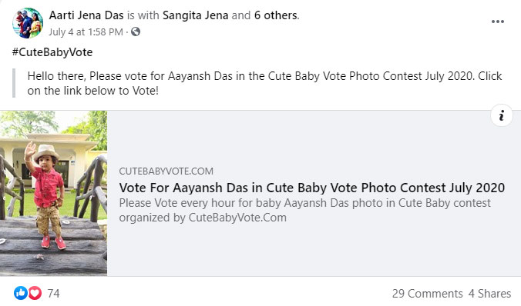The image size is (521, 306).
Task: Open Aarti Jena Das profile name link
Action: click(x=86, y=15)
